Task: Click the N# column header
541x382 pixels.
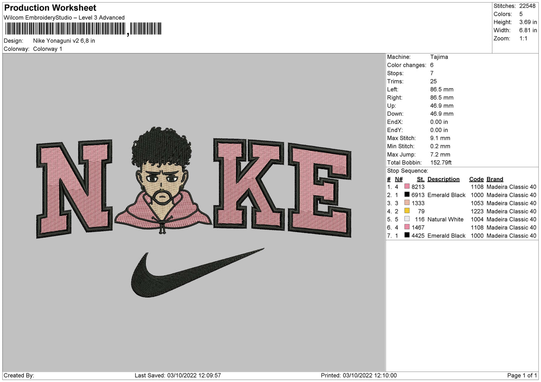Action: pyautogui.click(x=399, y=179)
